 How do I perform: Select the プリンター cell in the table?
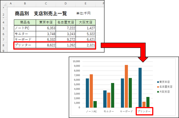(x=25, y=46)
